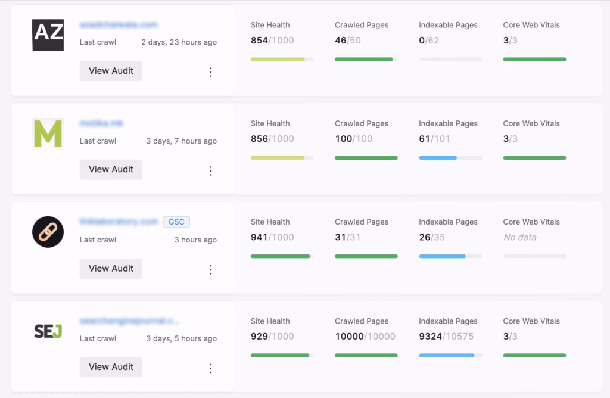Click View Audit for the AZ project
The height and width of the screenshot is (398, 610).
(x=111, y=71)
